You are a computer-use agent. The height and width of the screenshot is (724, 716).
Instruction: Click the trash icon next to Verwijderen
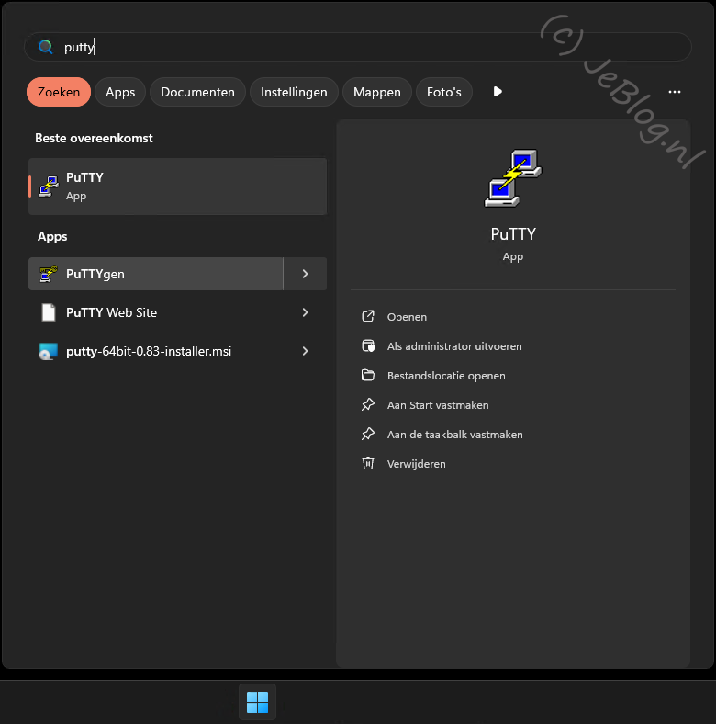pyautogui.click(x=368, y=464)
